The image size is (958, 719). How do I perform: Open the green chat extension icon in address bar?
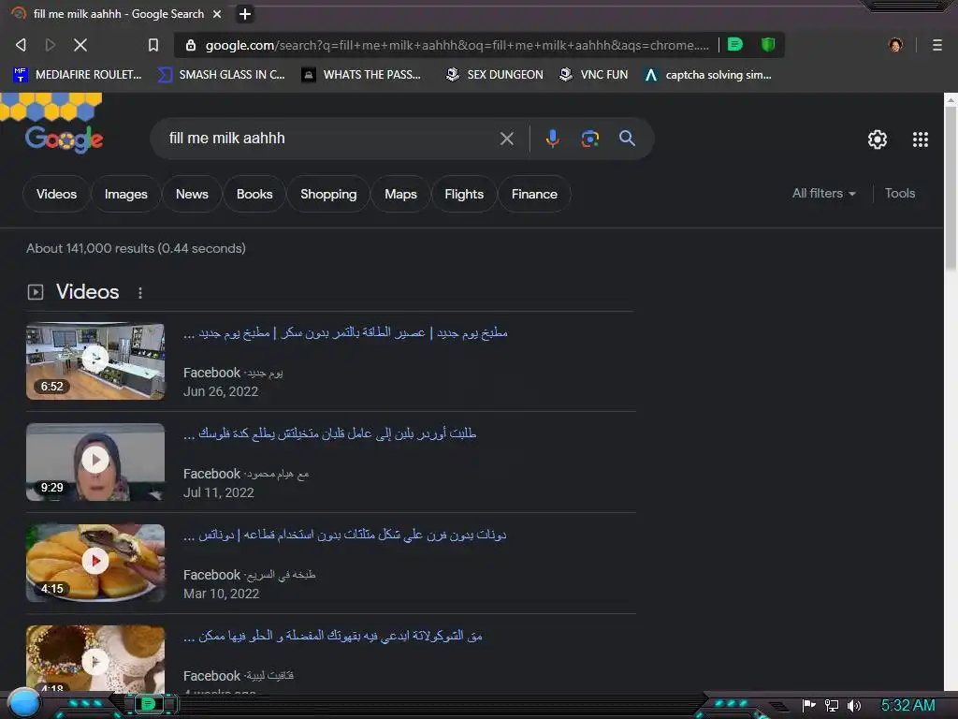tap(735, 44)
